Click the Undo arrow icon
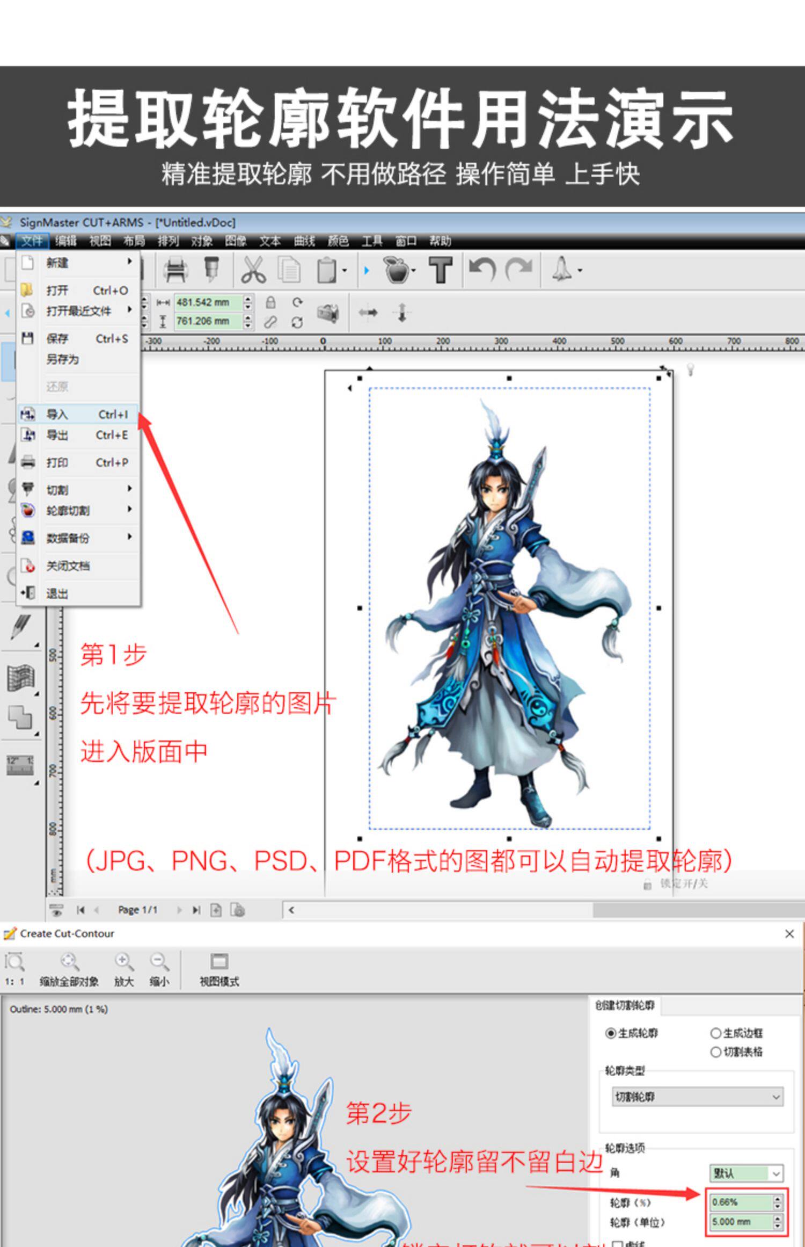The image size is (805, 1247). tap(482, 269)
